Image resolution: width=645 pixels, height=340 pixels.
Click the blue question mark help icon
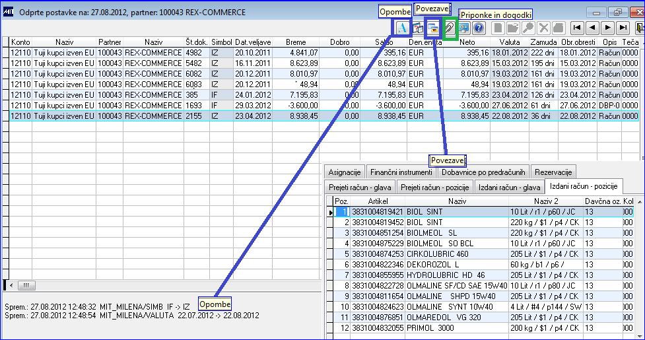click(479, 28)
